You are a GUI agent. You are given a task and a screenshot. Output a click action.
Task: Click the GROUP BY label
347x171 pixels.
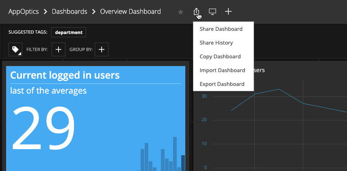tap(81, 49)
